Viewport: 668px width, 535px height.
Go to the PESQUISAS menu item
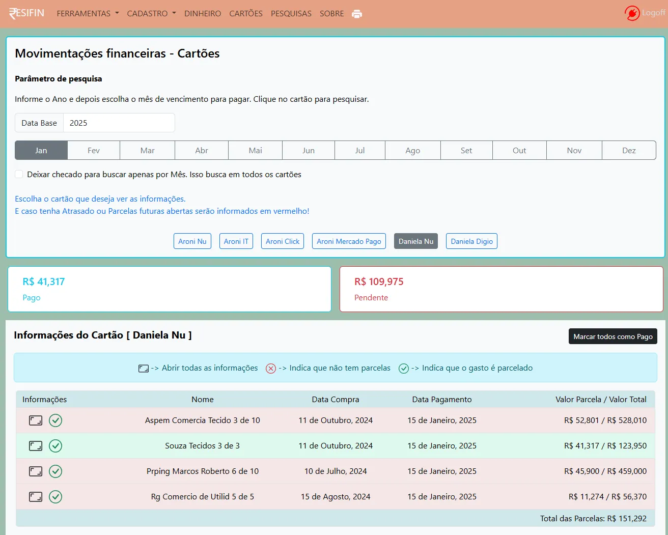tap(291, 14)
